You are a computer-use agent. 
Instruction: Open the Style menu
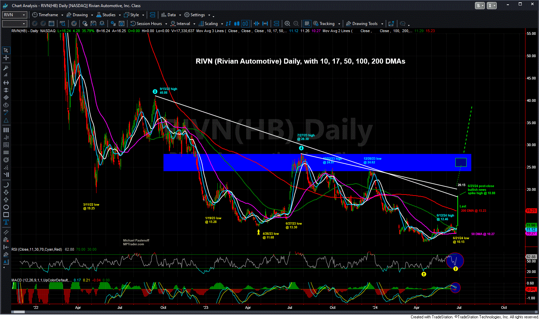(x=132, y=15)
